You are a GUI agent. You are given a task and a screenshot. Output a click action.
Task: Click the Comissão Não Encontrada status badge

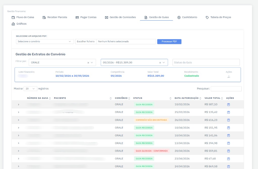point(151,120)
